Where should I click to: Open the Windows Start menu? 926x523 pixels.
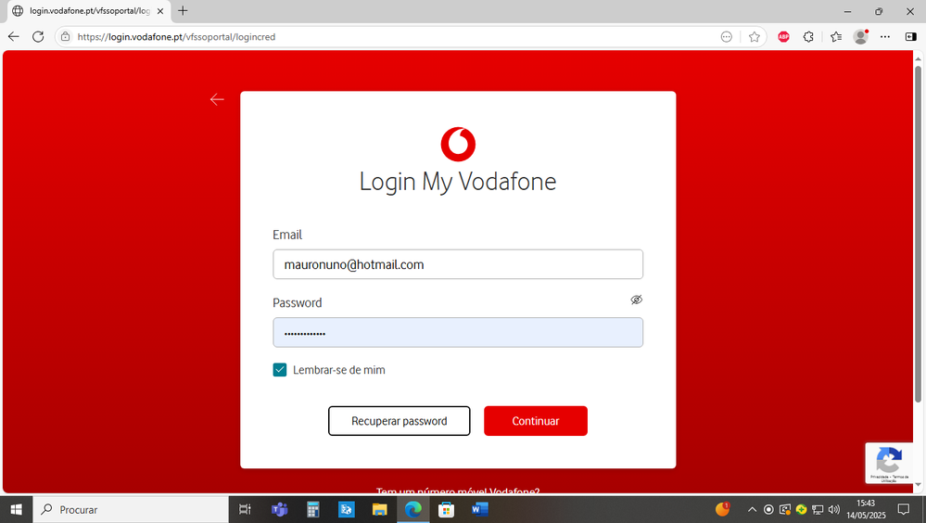pos(16,509)
